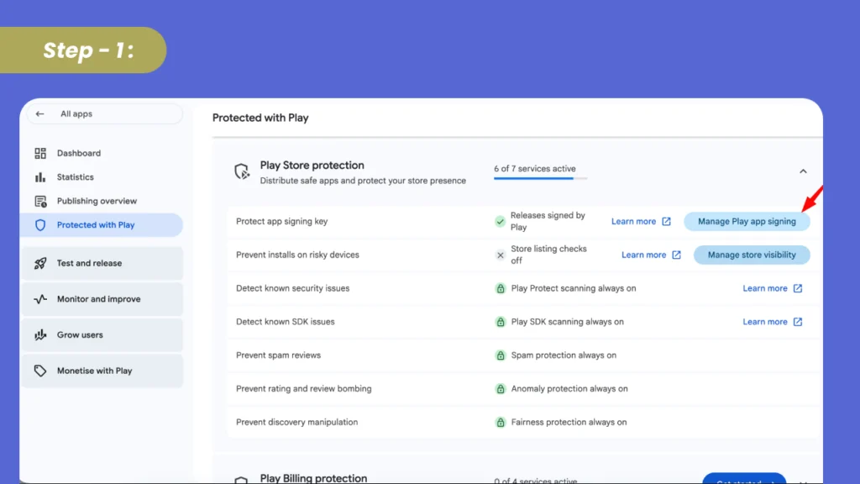Click the Detect known SDK issues label

(x=286, y=322)
